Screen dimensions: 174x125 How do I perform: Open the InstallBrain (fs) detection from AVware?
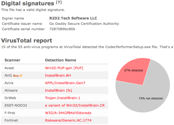pyautogui.click(x=58, y=91)
